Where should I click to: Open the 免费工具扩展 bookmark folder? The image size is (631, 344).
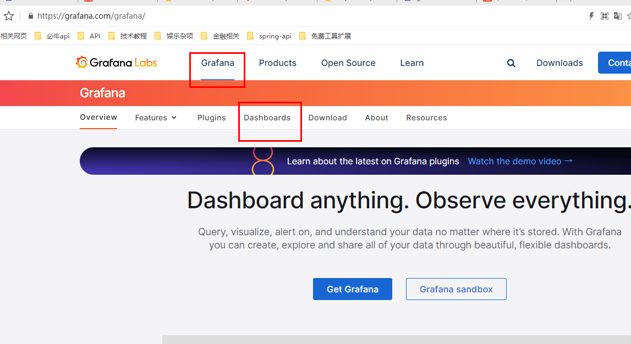(325, 36)
